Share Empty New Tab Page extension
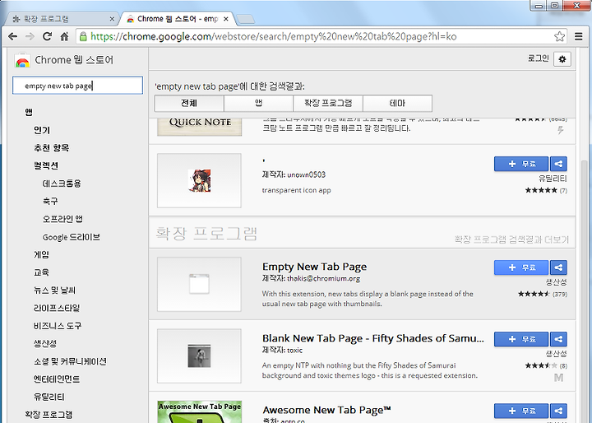 558,267
